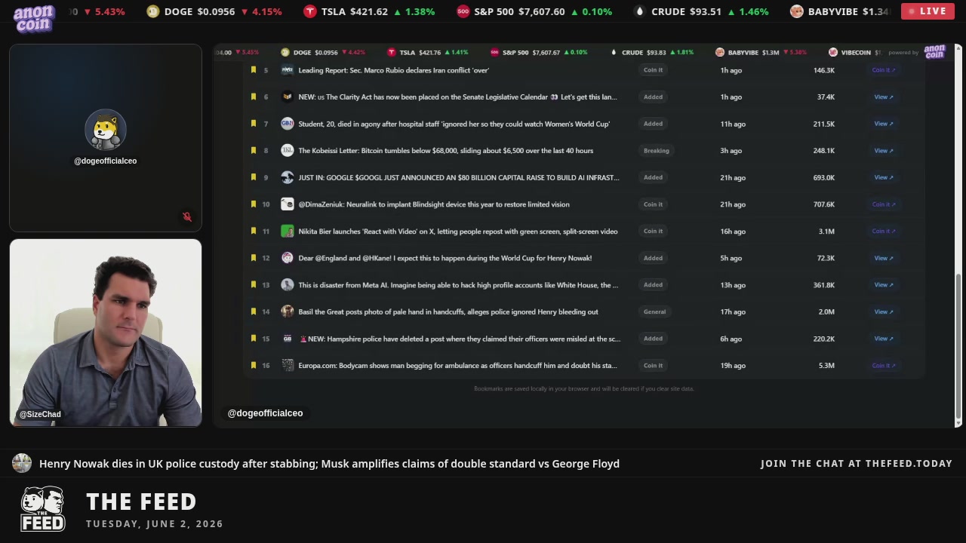Click the TSLA logo in top ticker
The image size is (966, 543).
pos(310,11)
